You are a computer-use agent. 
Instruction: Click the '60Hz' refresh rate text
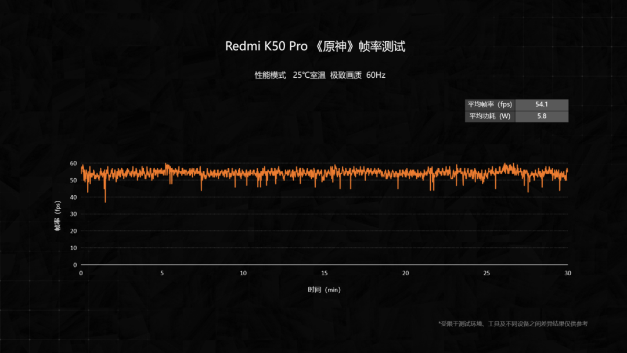point(376,75)
